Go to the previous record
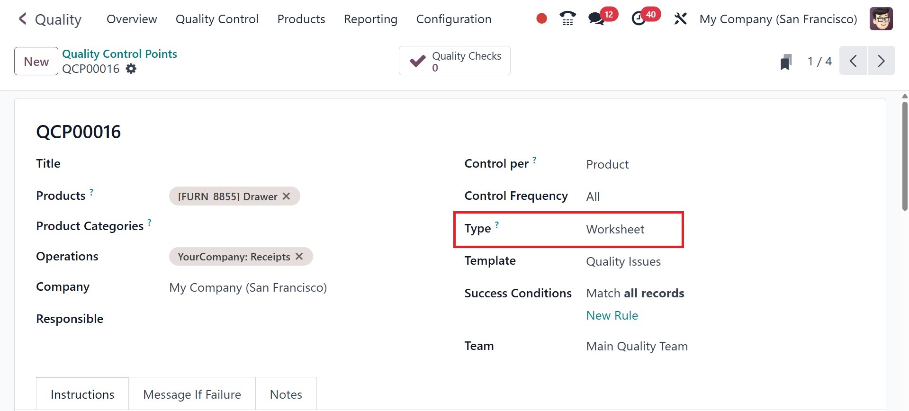The image size is (909, 411). click(853, 61)
